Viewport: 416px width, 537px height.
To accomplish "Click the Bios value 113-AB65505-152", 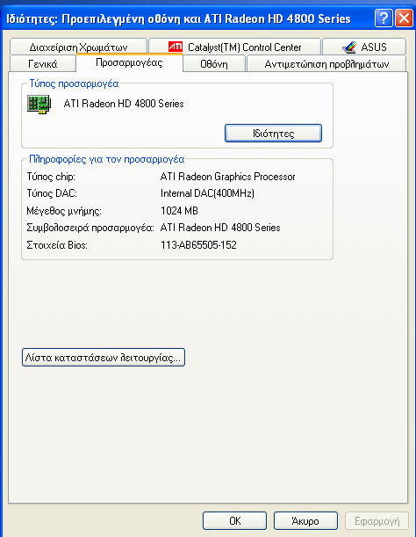I will (x=198, y=245).
